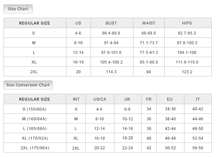The image size is (216, 158).
Task: Click the IT size 52-54 cell
Action: 198,138
